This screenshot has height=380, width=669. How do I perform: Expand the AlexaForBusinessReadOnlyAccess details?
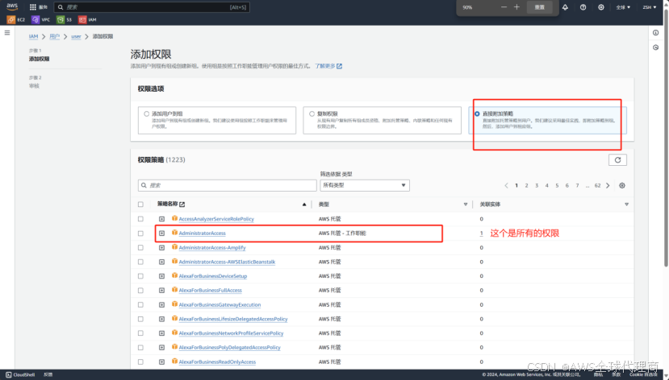tap(161, 361)
